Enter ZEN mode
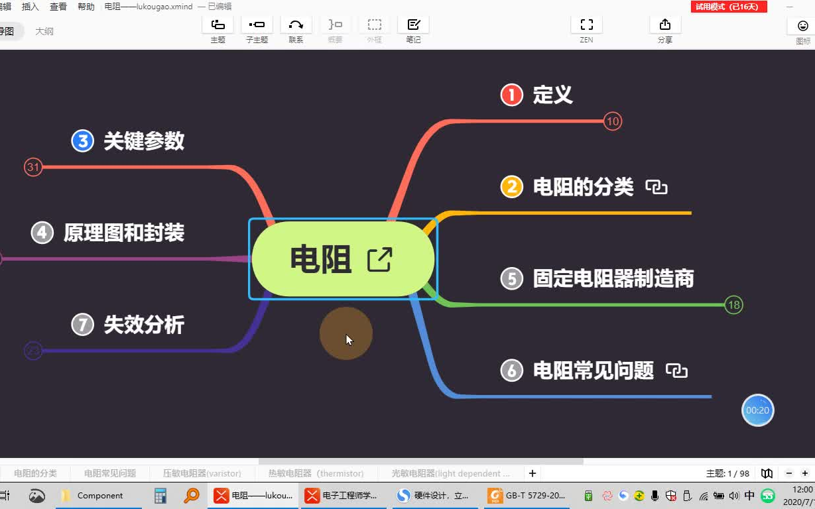 (586, 25)
